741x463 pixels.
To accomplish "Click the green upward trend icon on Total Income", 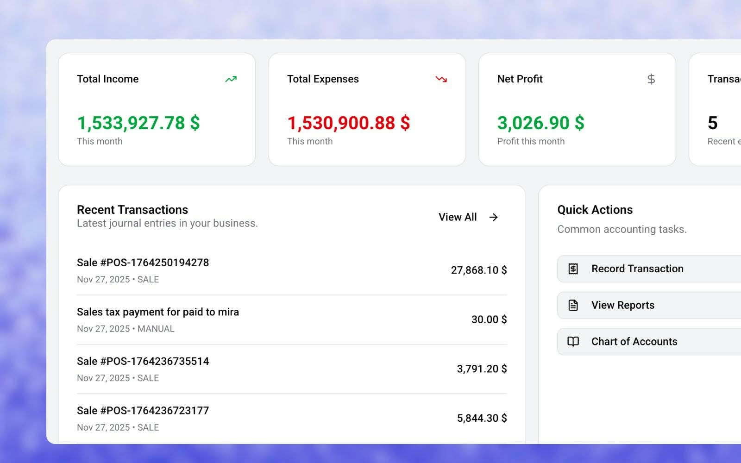I will 231,79.
